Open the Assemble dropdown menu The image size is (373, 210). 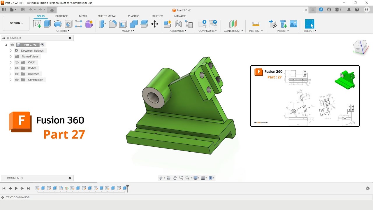[x=178, y=31]
